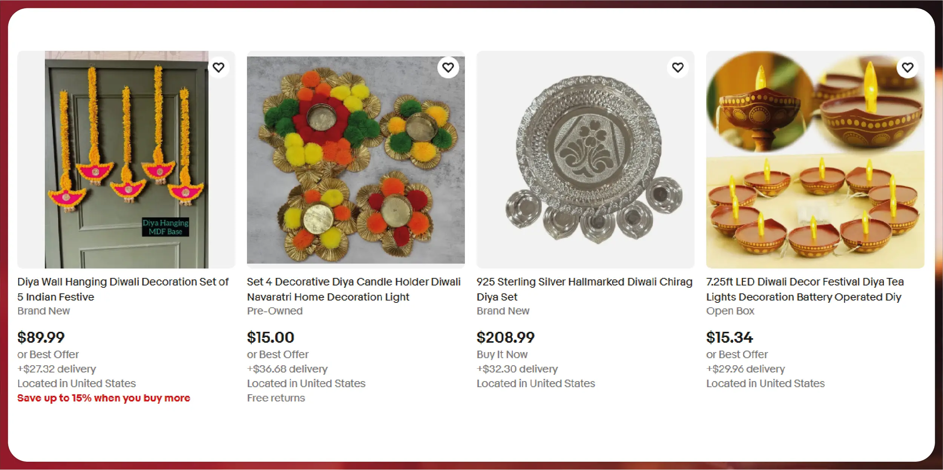
Task: Save LED Diya Tea Lights to watchlist
Action: [907, 68]
